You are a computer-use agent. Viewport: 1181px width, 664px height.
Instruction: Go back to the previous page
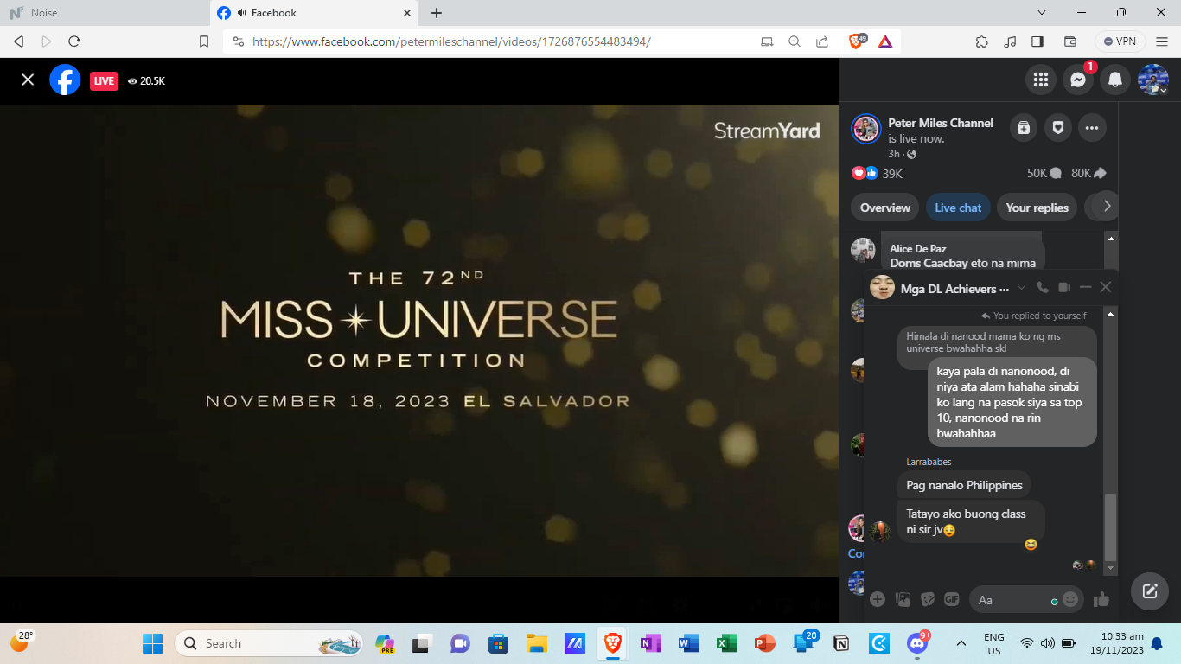pos(19,41)
